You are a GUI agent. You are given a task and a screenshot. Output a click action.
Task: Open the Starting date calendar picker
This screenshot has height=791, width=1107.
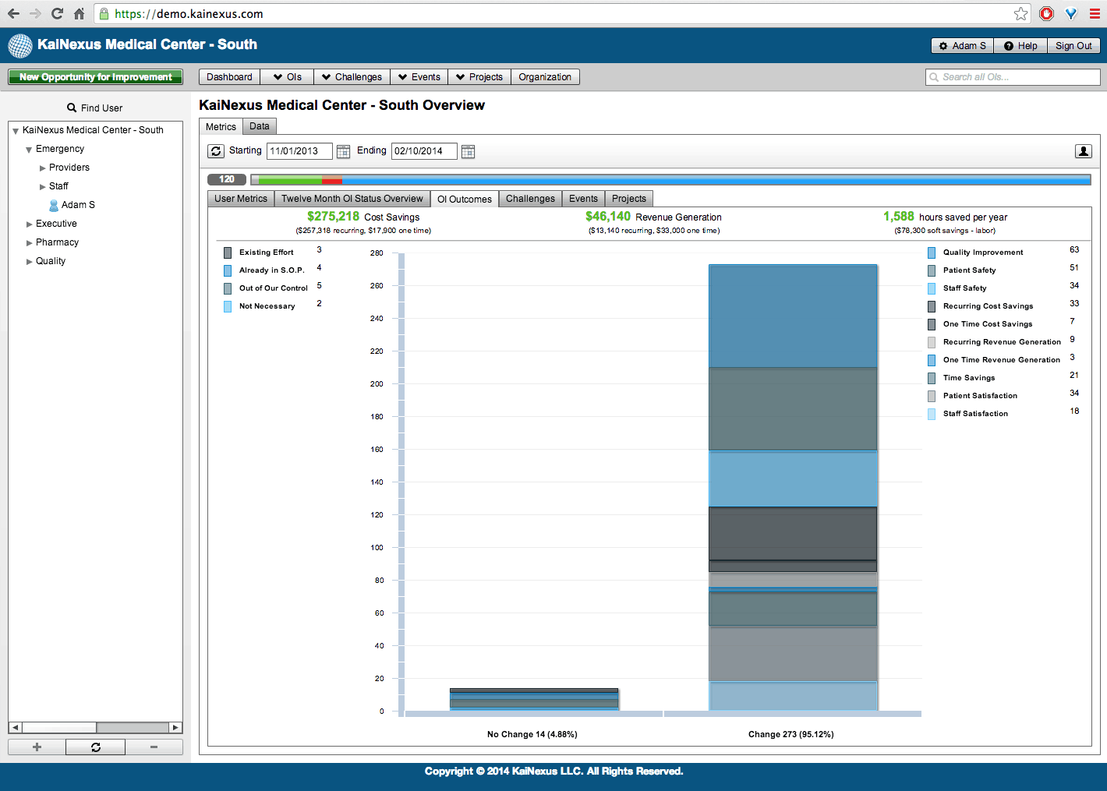(x=343, y=151)
